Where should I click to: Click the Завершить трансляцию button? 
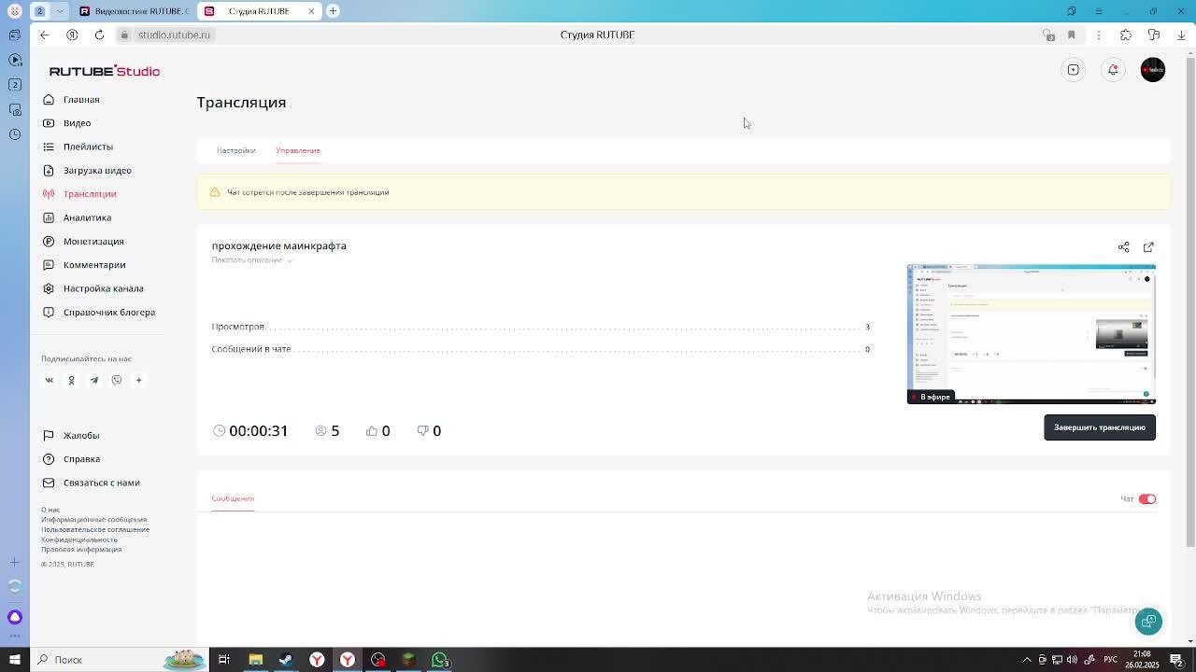click(1100, 427)
